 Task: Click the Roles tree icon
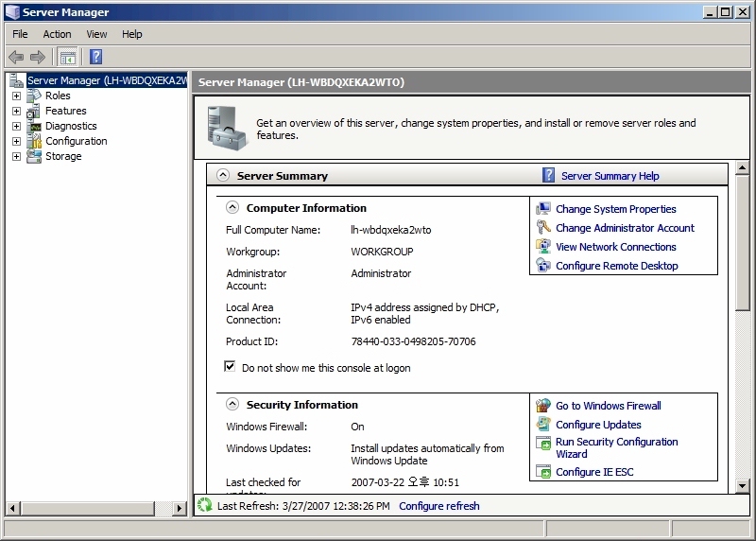click(34, 96)
